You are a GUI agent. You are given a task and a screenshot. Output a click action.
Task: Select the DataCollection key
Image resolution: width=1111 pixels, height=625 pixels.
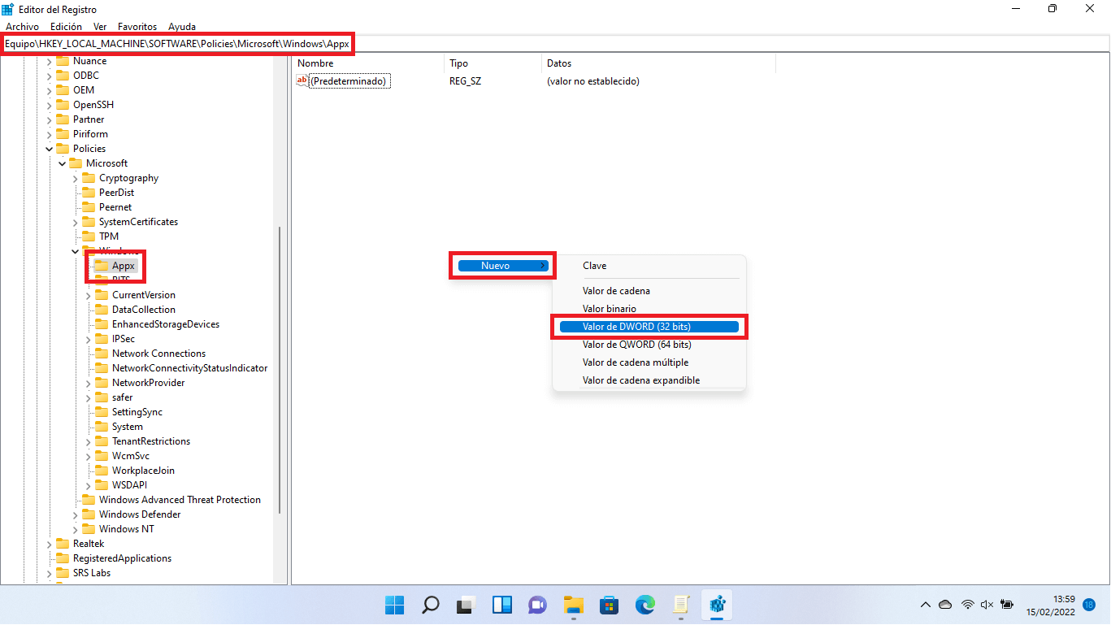point(143,310)
